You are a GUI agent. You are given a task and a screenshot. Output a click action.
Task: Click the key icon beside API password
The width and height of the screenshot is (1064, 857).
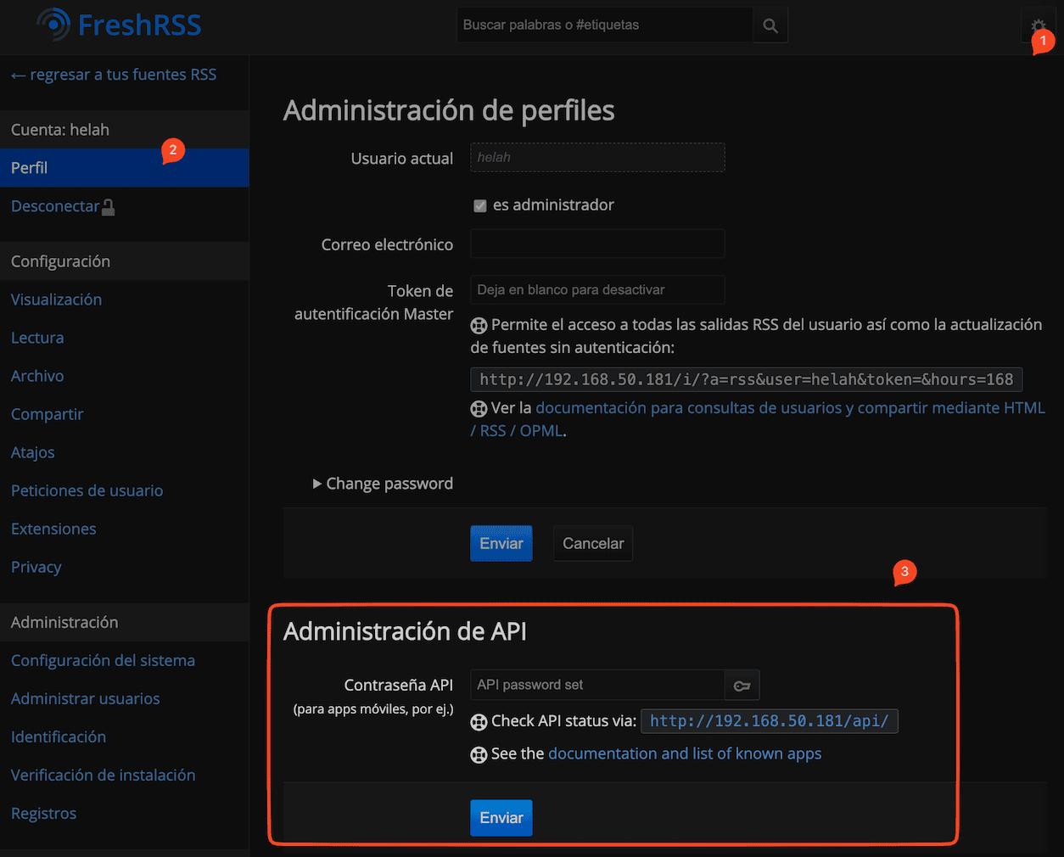coord(742,686)
